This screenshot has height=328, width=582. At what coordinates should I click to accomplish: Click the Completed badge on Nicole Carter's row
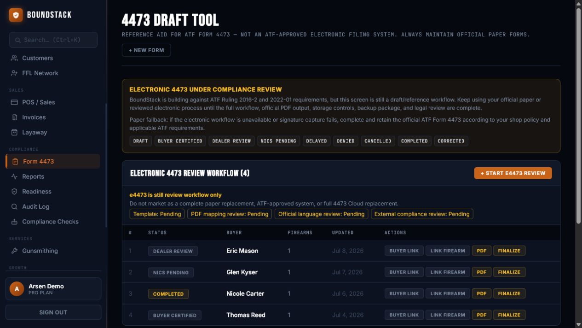(168, 294)
